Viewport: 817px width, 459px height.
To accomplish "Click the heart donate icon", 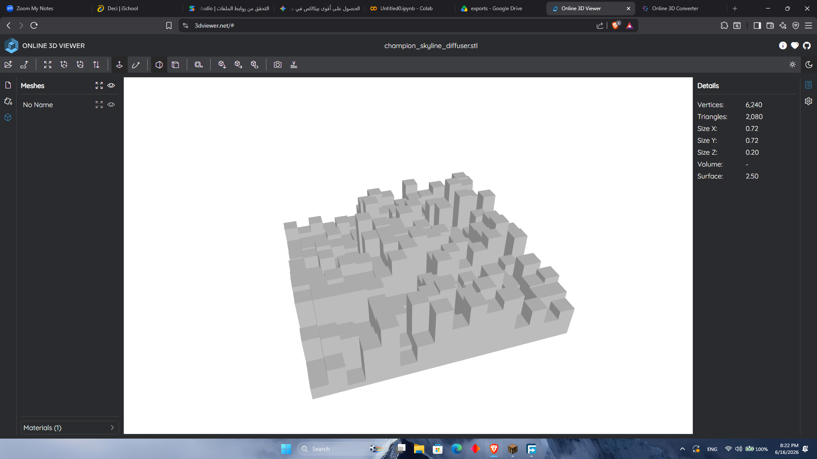I will [x=795, y=45].
